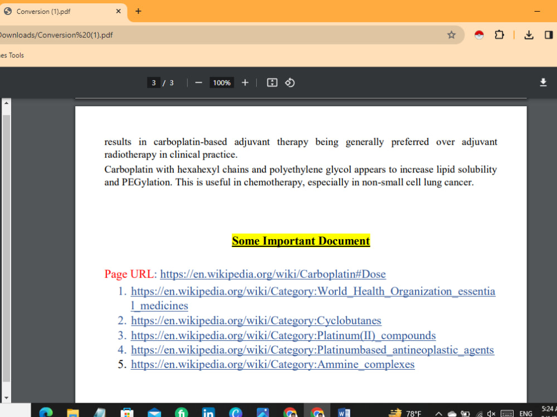This screenshot has width=557, height=417.
Task: Open the World_Health_Organization_essential_medicines link
Action: (313, 298)
